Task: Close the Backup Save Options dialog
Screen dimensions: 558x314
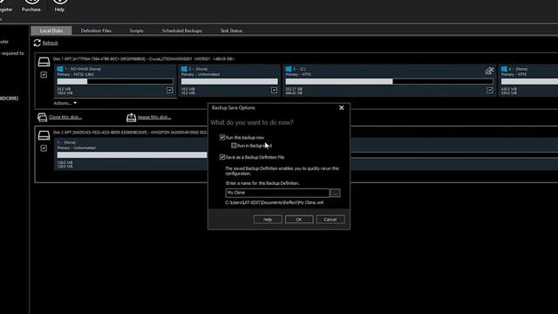Action: point(341,107)
